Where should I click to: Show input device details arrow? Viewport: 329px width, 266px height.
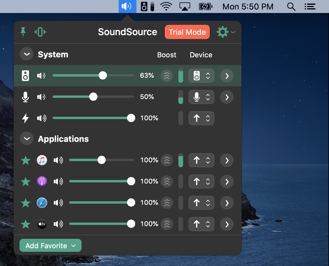coord(227,97)
